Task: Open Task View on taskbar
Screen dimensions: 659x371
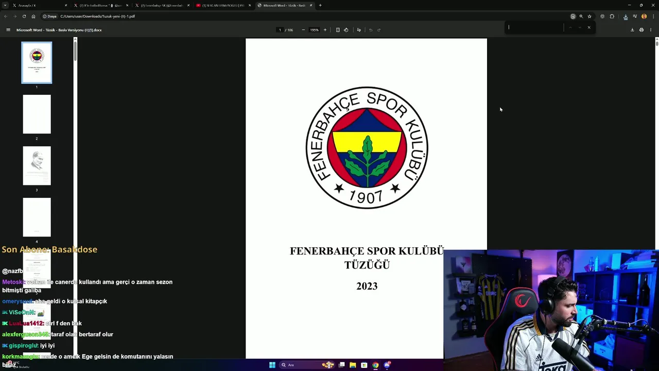Action: click(341, 365)
